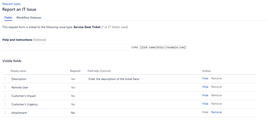
Task: Hide the Customer's Impact field
Action: 205,95
